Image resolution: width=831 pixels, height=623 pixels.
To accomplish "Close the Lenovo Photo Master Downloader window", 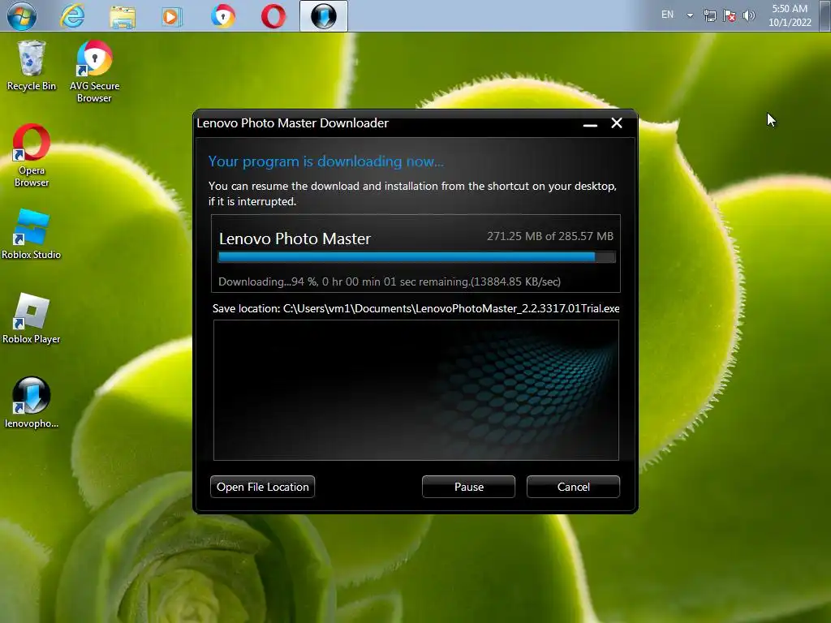I will pyautogui.click(x=617, y=123).
